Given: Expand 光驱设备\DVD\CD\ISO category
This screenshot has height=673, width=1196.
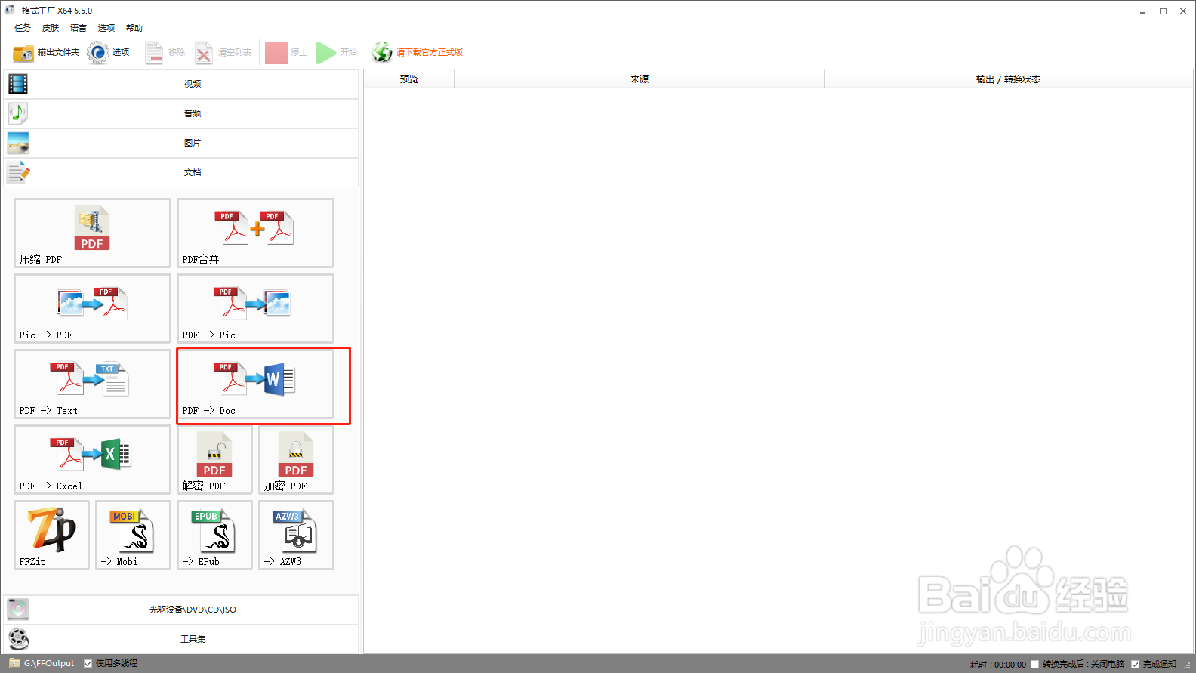Looking at the screenshot, I should click(181, 610).
